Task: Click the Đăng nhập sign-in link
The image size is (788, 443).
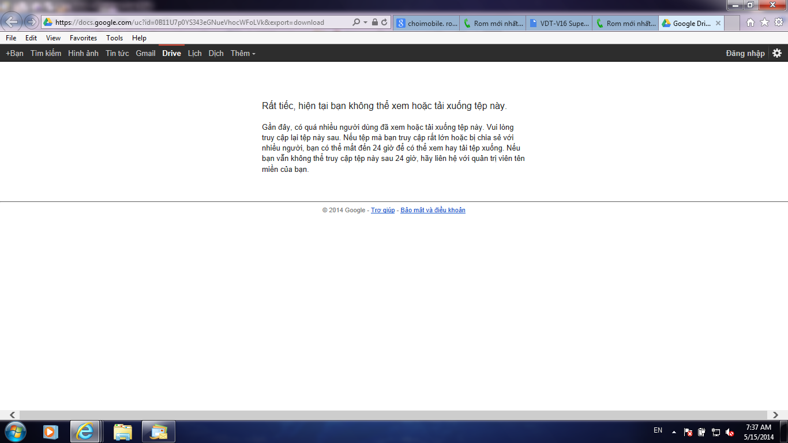Action: pos(745,53)
